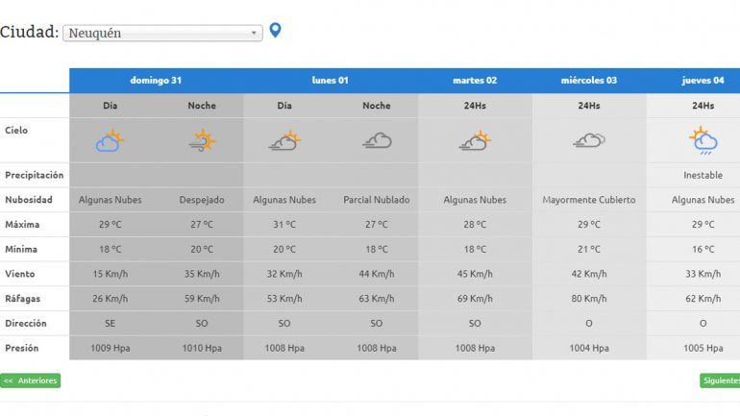Click Wednesday's 80 Km/h gusts value

pyautogui.click(x=588, y=299)
